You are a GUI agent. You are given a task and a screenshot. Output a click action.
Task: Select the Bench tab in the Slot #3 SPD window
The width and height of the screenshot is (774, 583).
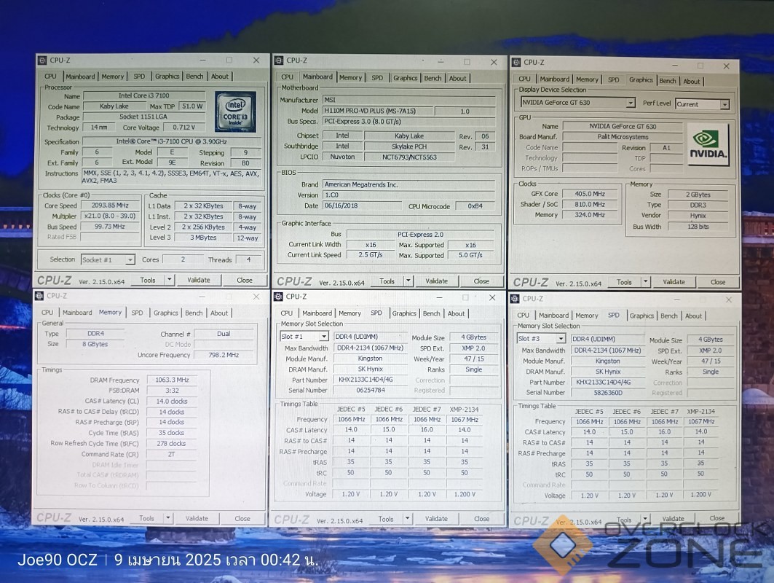click(669, 316)
